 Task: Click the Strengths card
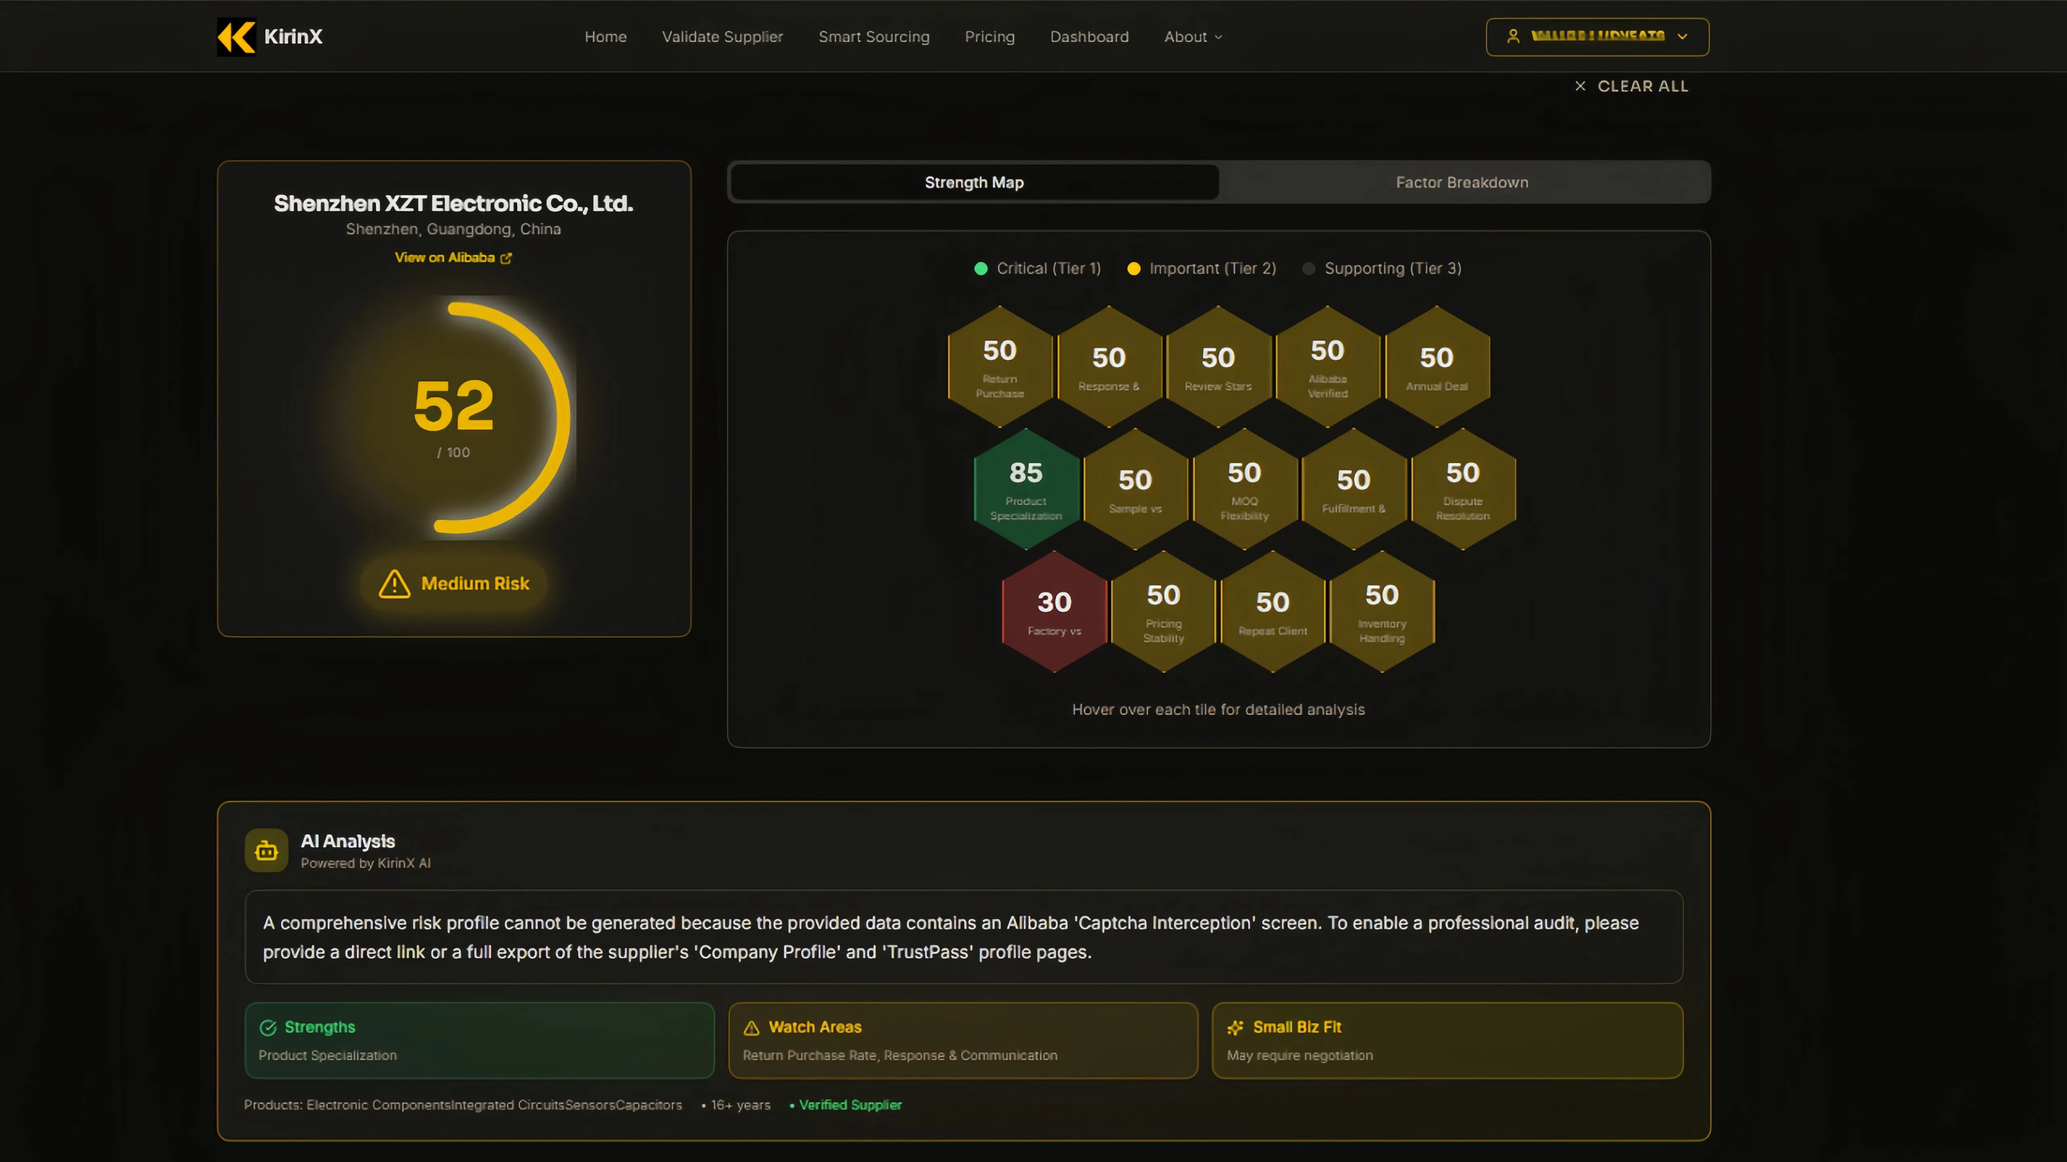coord(480,1040)
